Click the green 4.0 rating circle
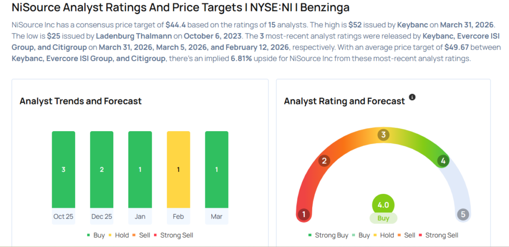This screenshot has width=509, height=247. pyautogui.click(x=383, y=205)
